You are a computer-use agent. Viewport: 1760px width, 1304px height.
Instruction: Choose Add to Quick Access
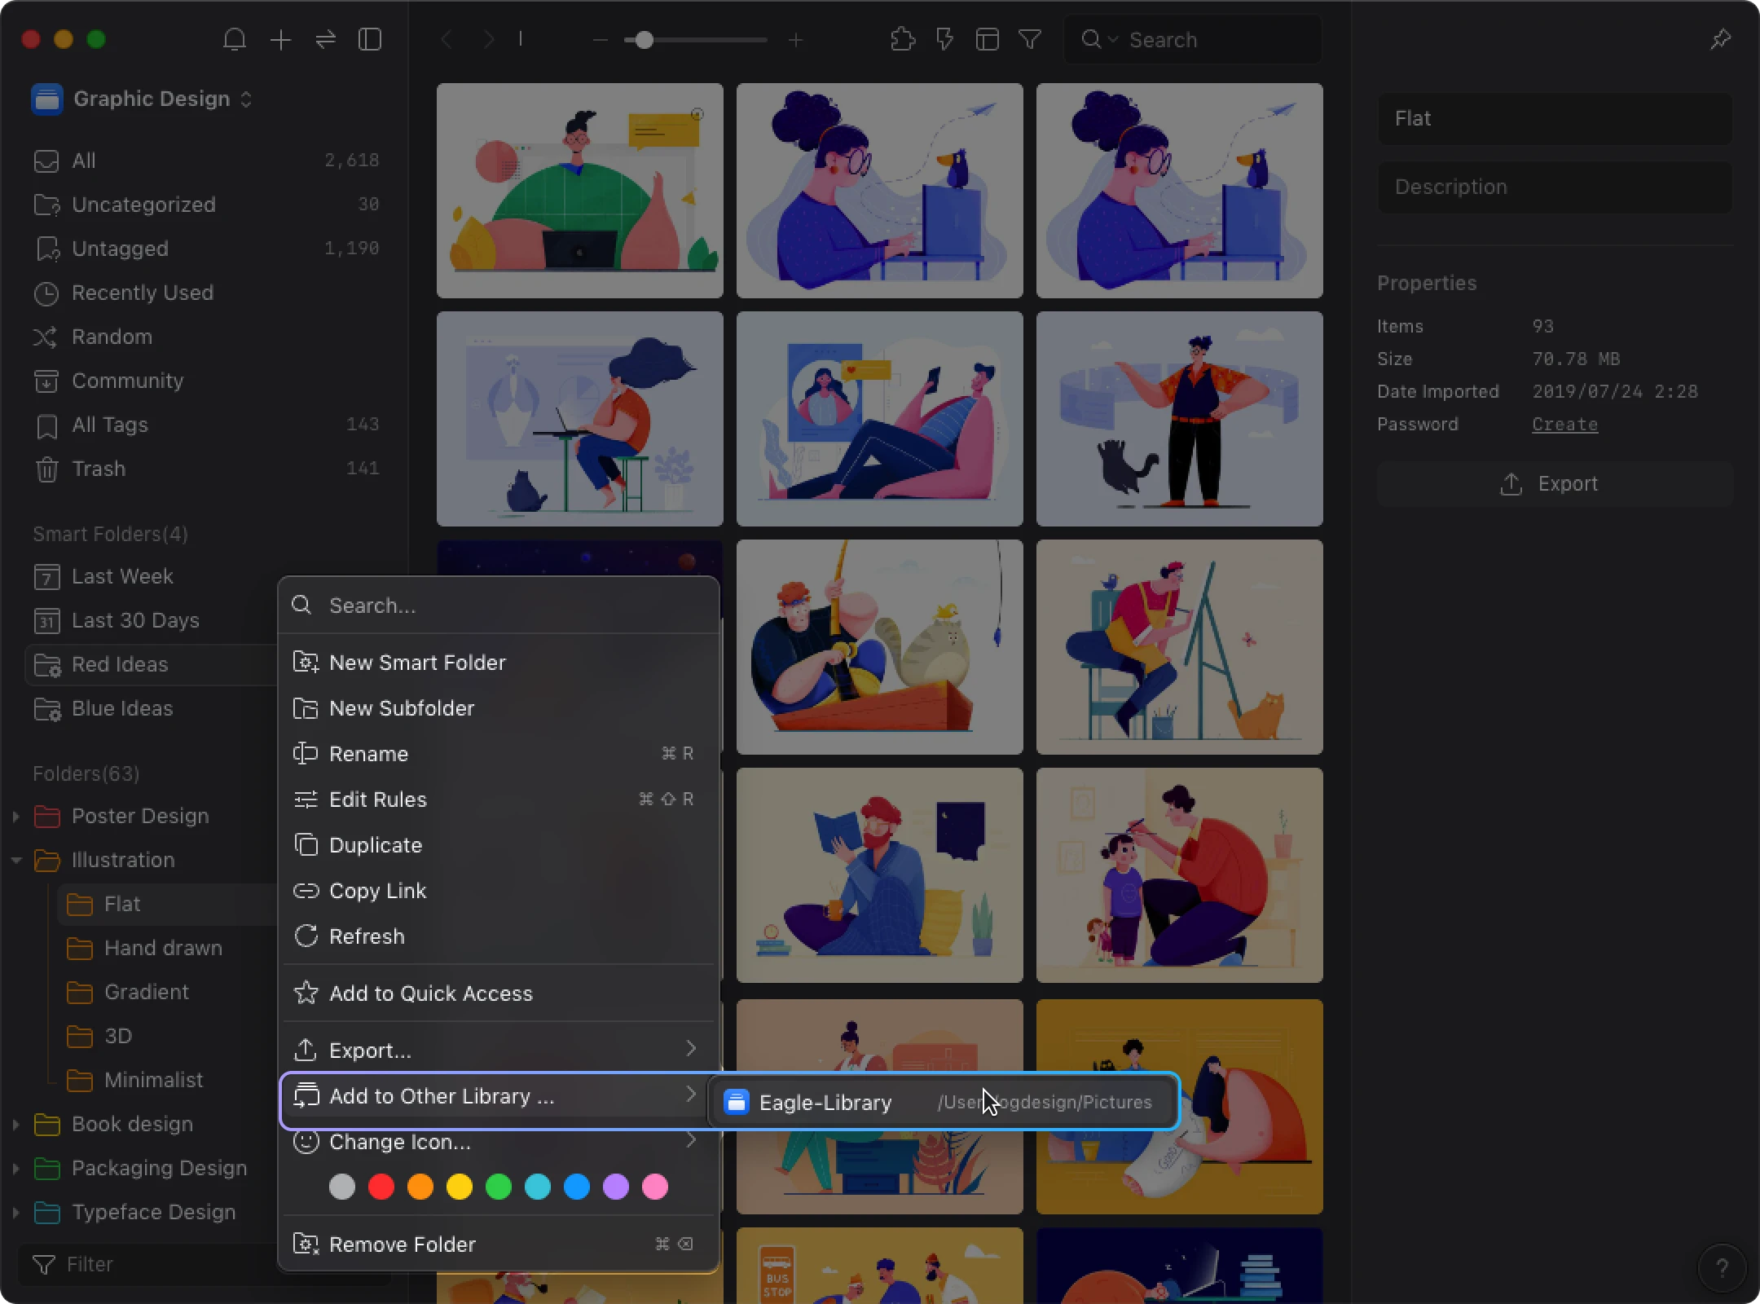pyautogui.click(x=499, y=993)
